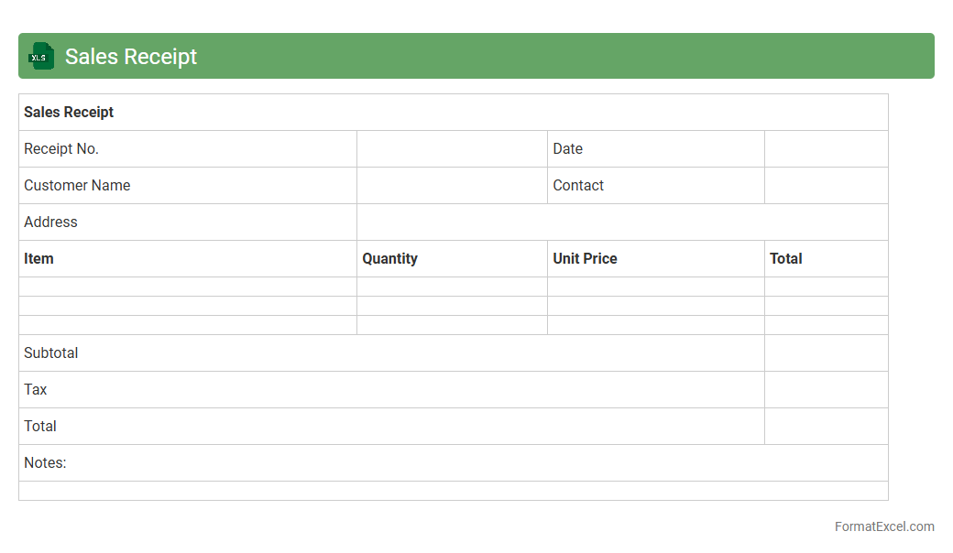Select the first empty Quantity row cell
953x553 pixels.
(452, 287)
